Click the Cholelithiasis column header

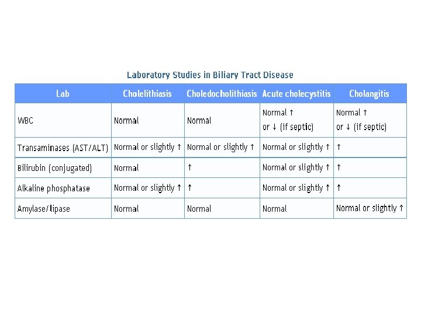[147, 93]
